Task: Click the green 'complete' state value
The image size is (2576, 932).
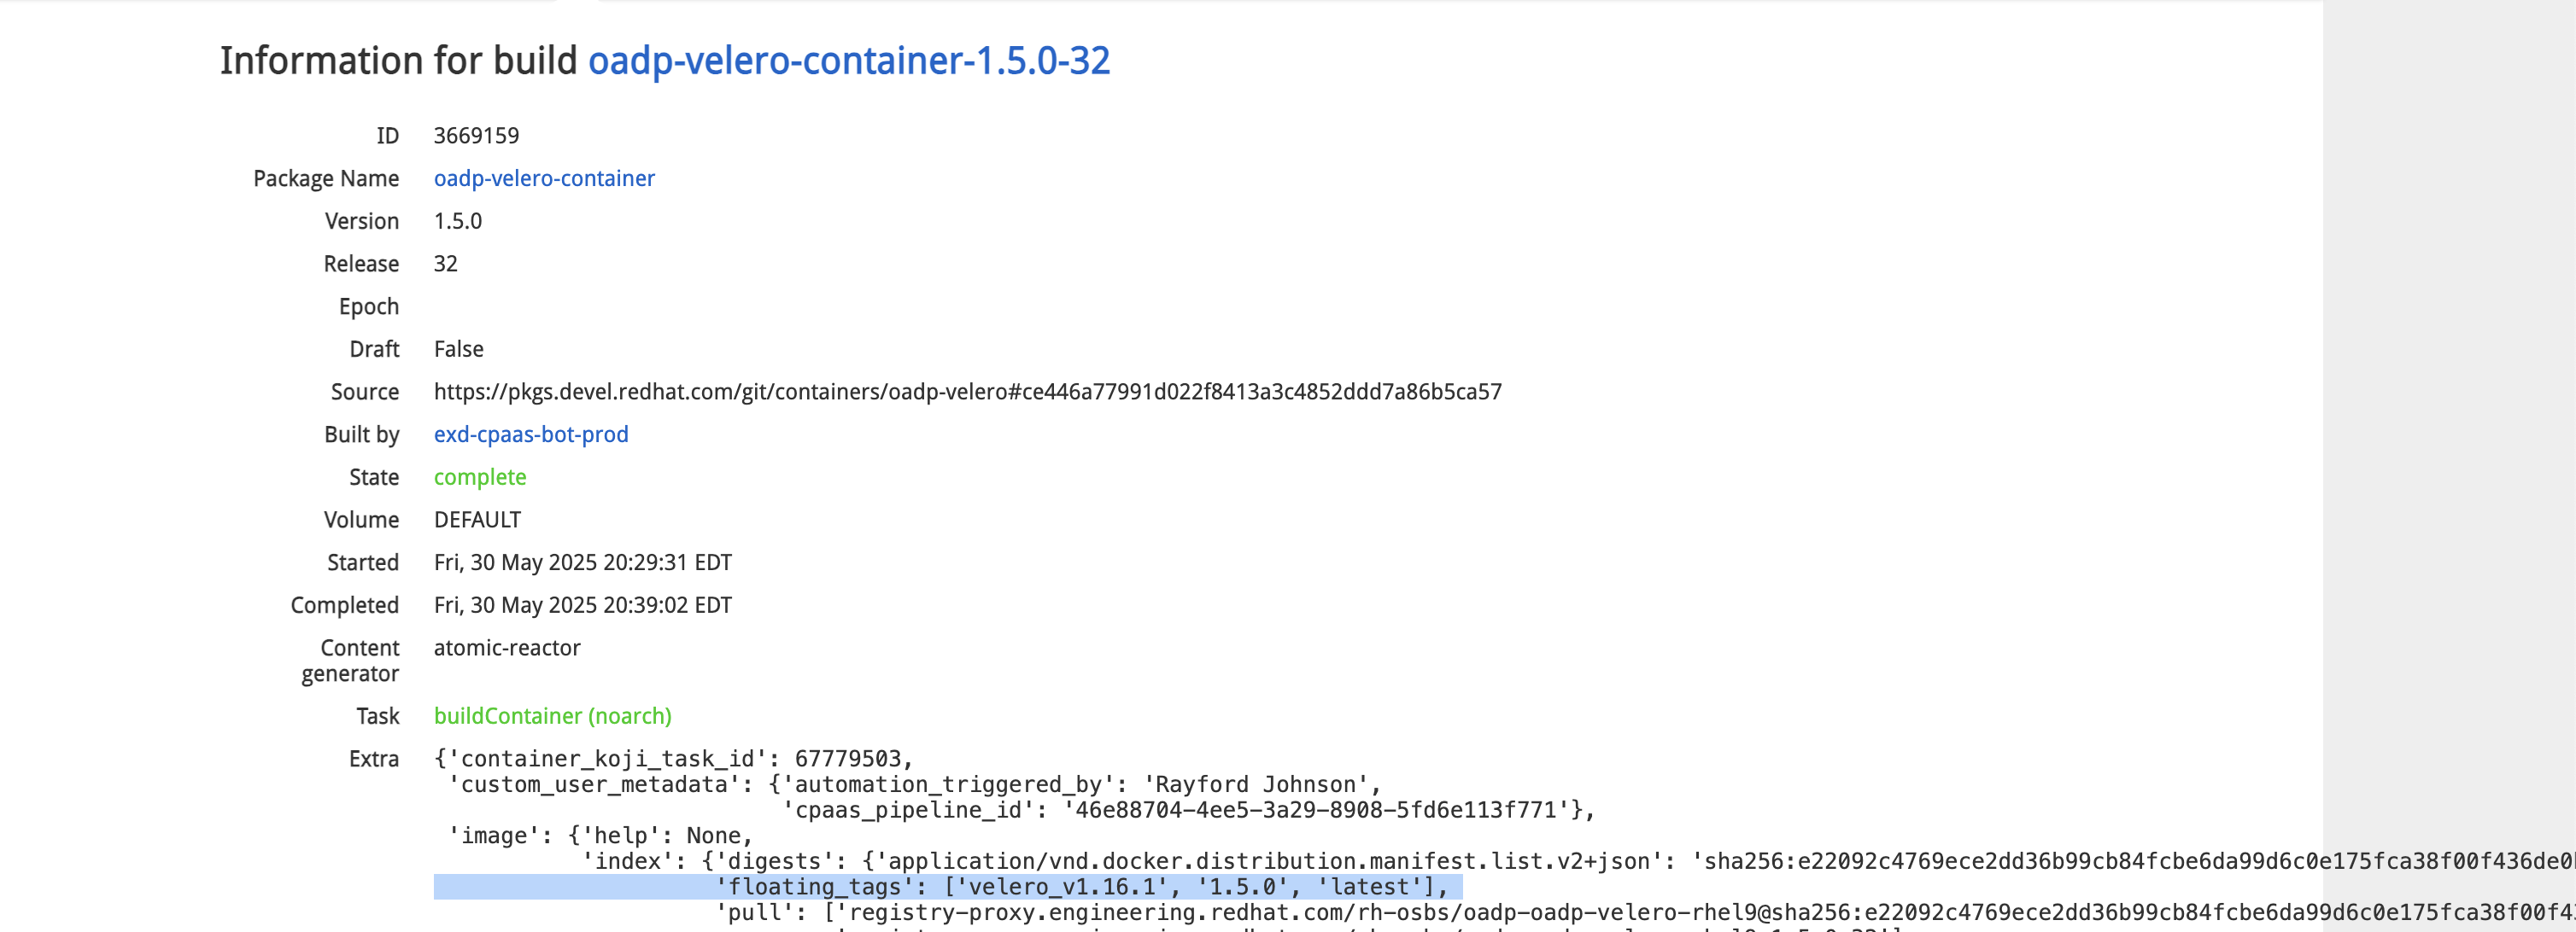Action: 480,477
